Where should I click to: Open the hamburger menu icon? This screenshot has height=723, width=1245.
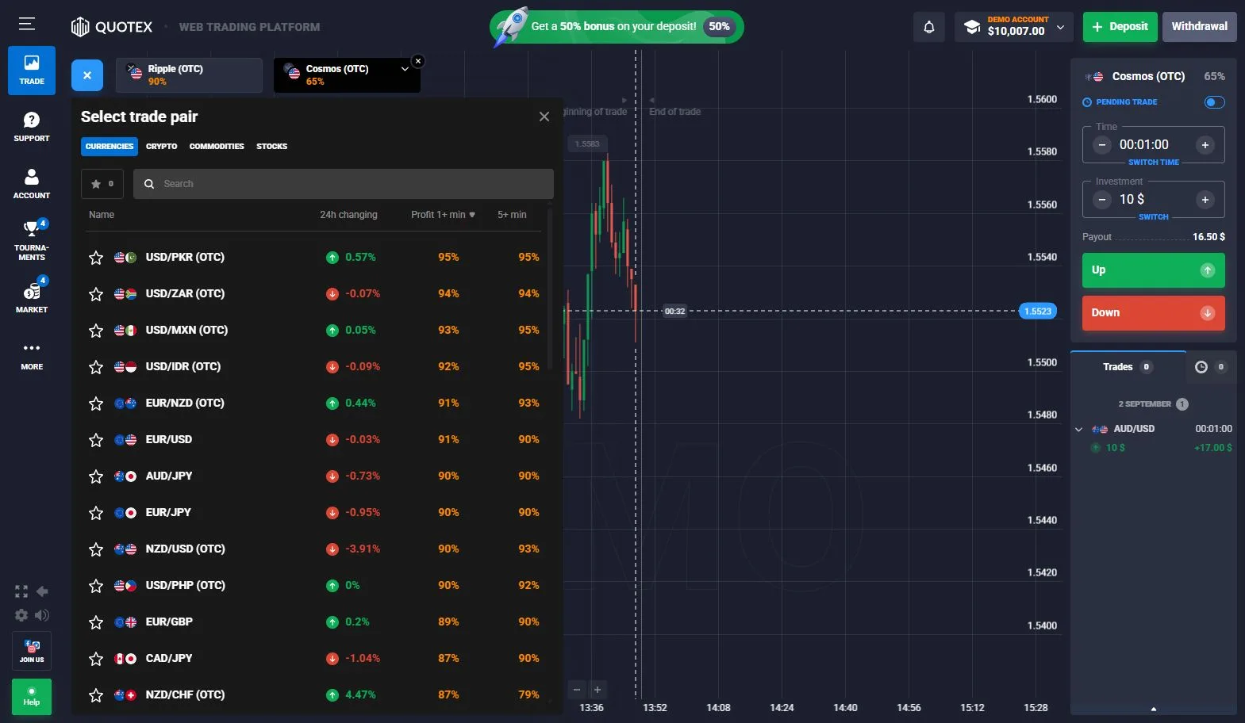tap(27, 24)
